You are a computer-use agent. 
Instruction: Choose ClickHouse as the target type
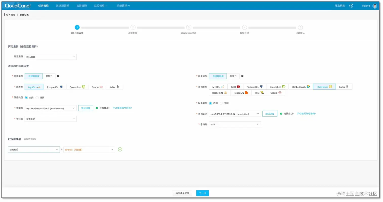pyautogui.click(x=324, y=87)
